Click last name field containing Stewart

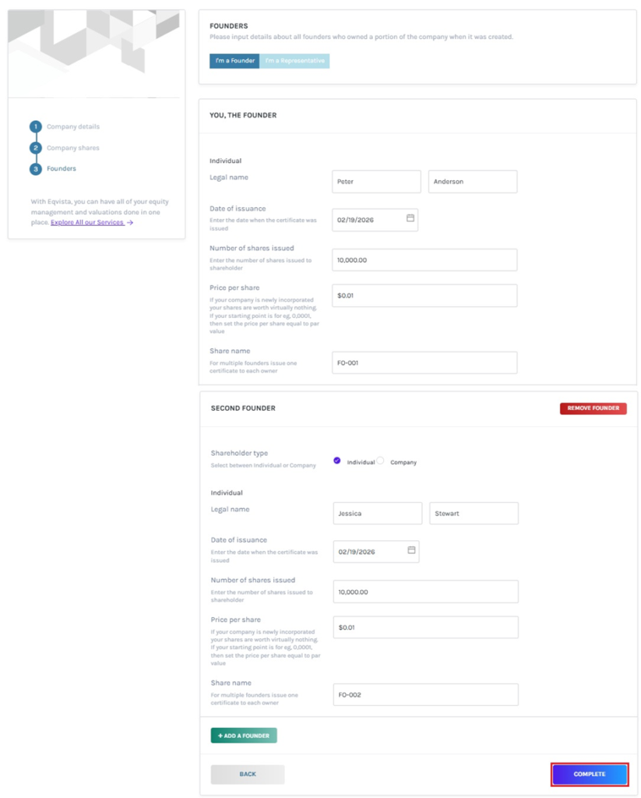[474, 514]
